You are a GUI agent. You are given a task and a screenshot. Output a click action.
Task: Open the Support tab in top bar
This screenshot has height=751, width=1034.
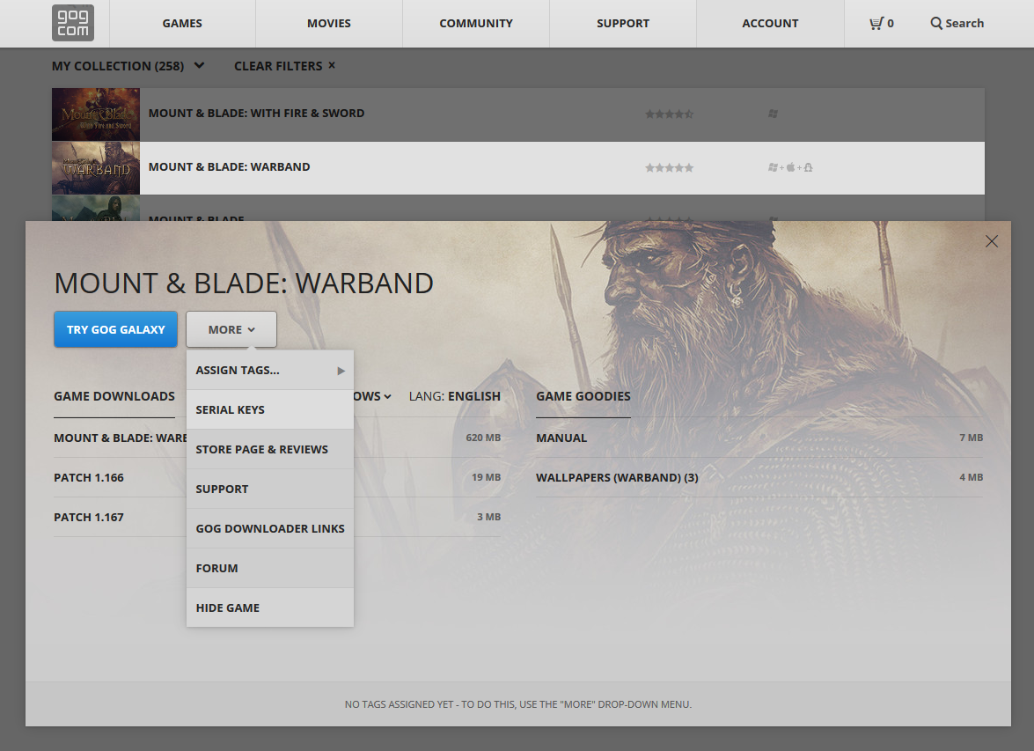623,23
